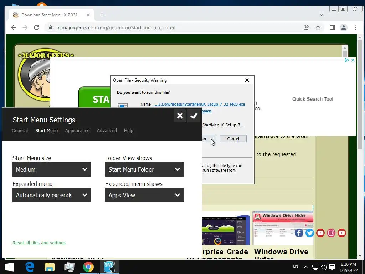Screen dimensions: 365x274
Task: Click the Windows Drive Hider thumbnail
Action: (283, 228)
